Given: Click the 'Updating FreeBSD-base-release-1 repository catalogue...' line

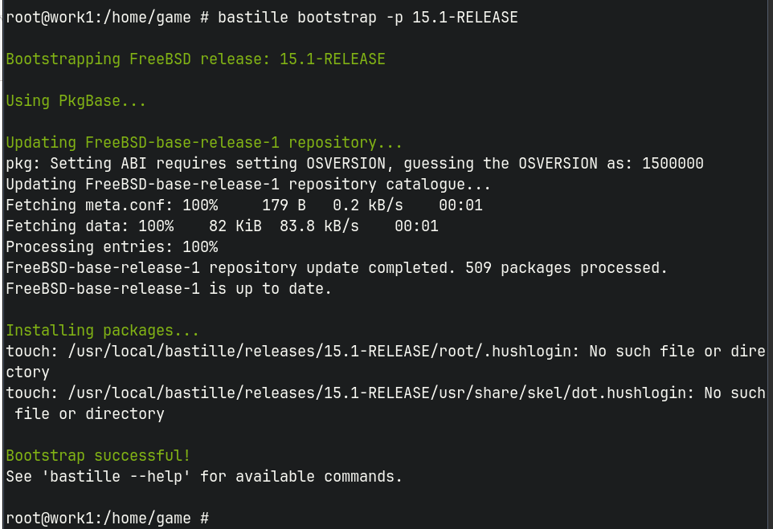Looking at the screenshot, I should pos(248,184).
